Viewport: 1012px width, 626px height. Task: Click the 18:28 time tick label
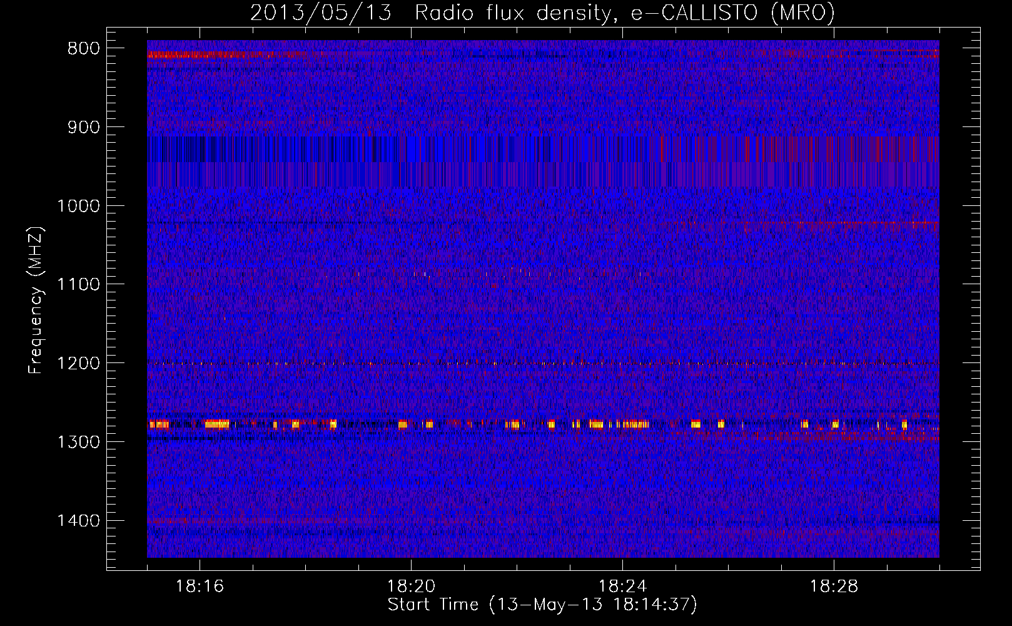click(x=834, y=587)
